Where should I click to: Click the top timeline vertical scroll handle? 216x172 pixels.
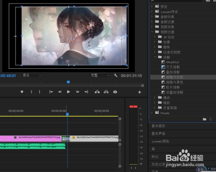(x=120, y=119)
